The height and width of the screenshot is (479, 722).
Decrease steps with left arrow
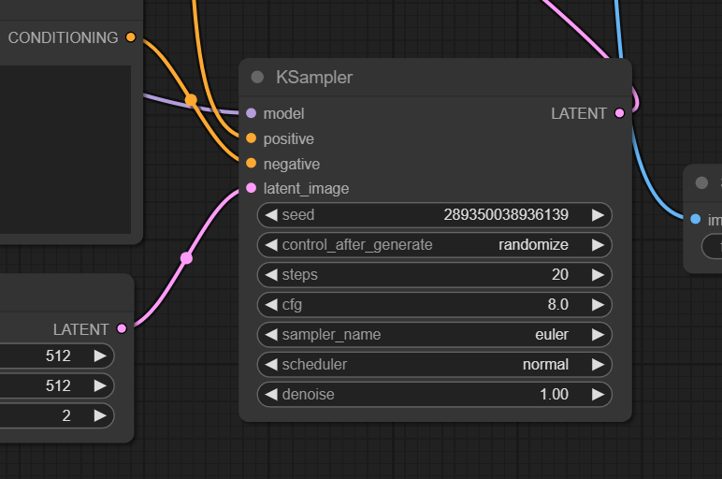click(271, 275)
